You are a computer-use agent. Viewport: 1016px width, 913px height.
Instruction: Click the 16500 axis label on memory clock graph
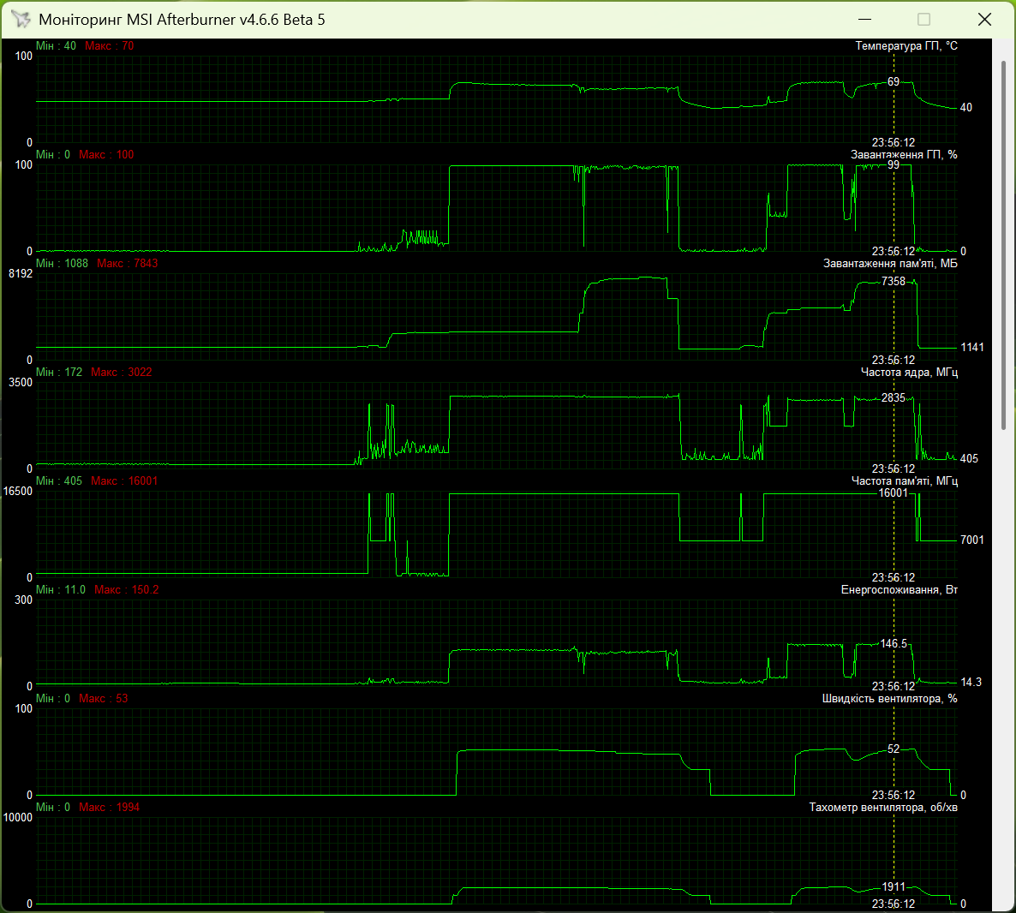(17, 492)
